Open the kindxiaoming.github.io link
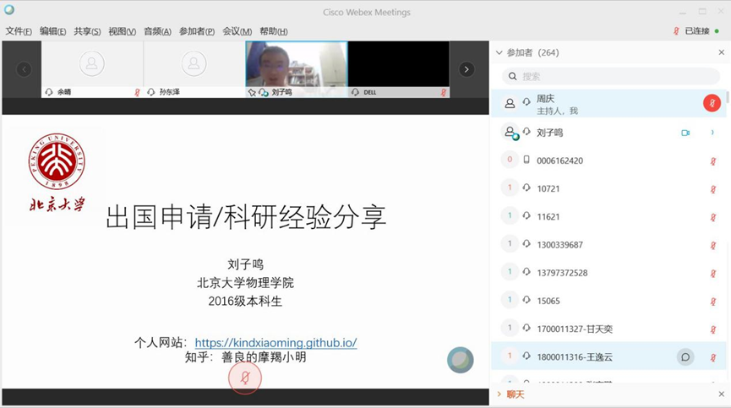 [275, 342]
